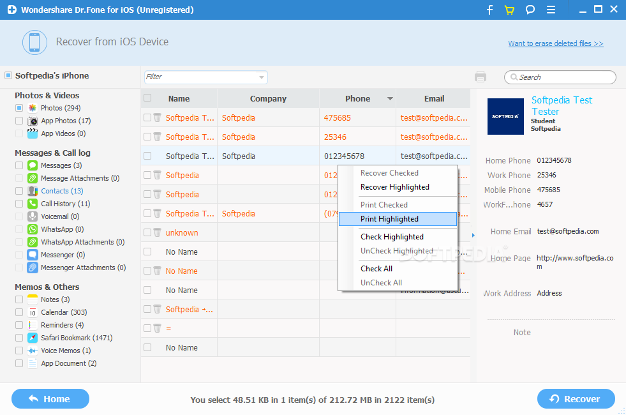The height and width of the screenshot is (415, 626).
Task: Click the App Document page icon
Action: 33,363
